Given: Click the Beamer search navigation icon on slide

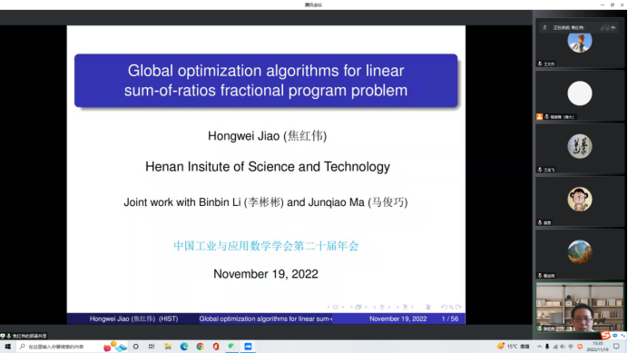Looking at the screenshot, I should coord(451,308).
